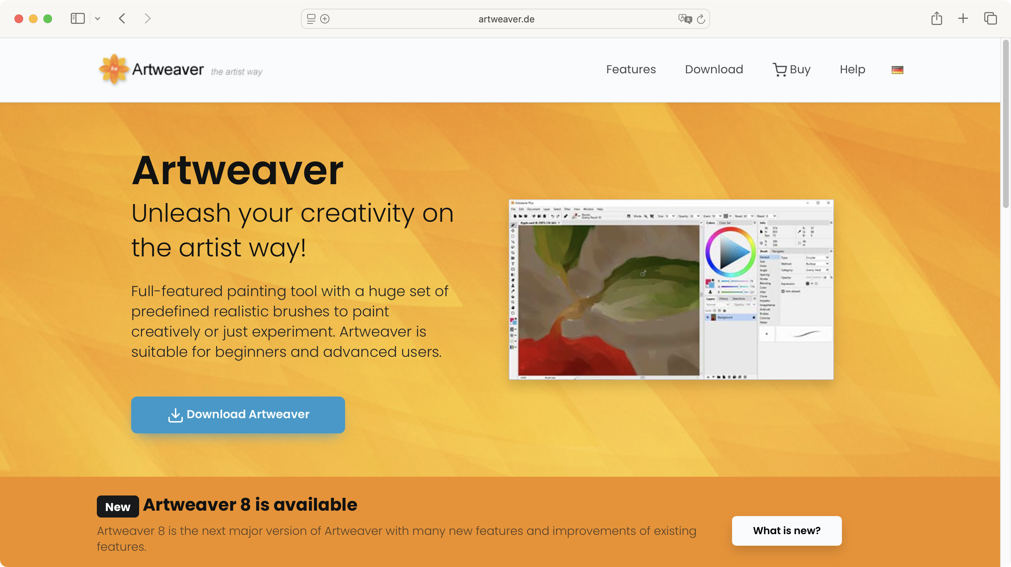Open the translate icon in address bar
This screenshot has width=1011, height=567.
tap(684, 19)
